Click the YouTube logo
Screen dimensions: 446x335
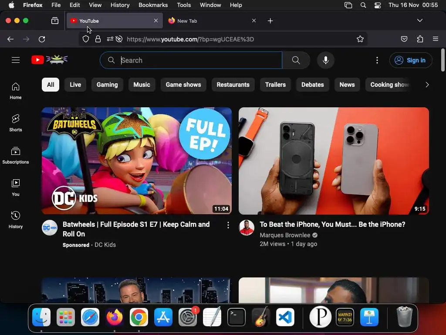(50, 60)
